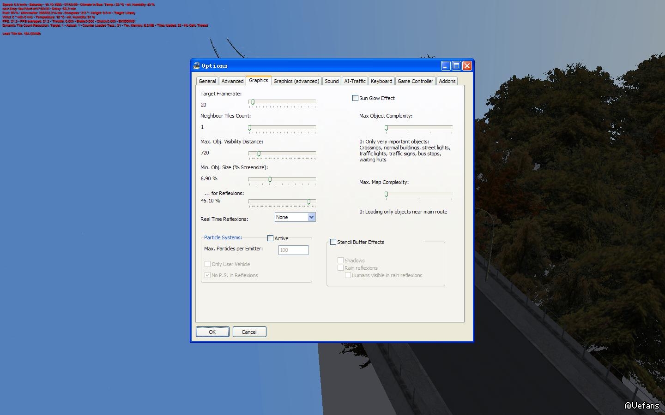The width and height of the screenshot is (665, 415).
Task: Click the Min. Obj. Size slider handle
Action: click(270, 179)
